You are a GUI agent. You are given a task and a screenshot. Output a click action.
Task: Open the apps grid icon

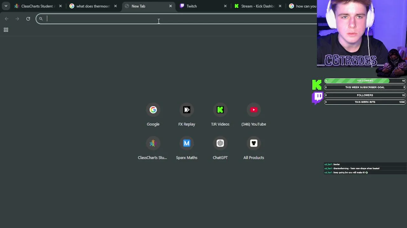click(6, 30)
